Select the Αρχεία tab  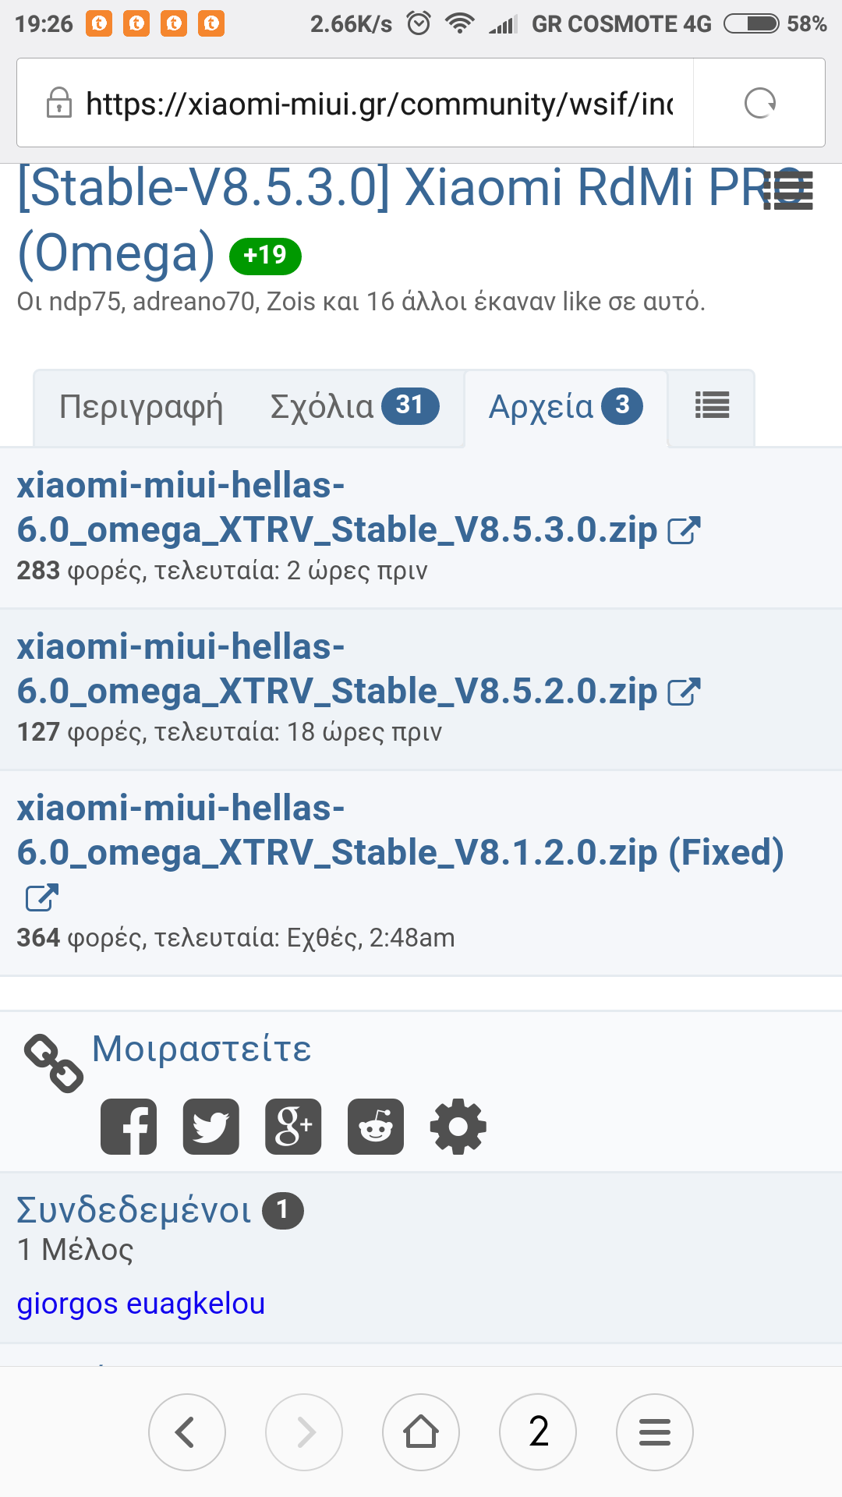click(x=565, y=407)
